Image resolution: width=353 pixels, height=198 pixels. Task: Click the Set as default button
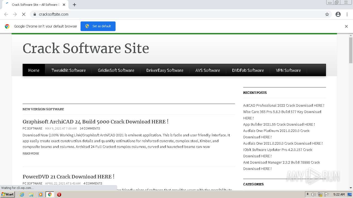pos(98,26)
